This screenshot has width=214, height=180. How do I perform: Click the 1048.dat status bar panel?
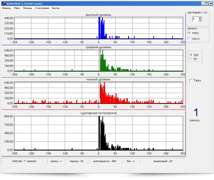pos(23,161)
